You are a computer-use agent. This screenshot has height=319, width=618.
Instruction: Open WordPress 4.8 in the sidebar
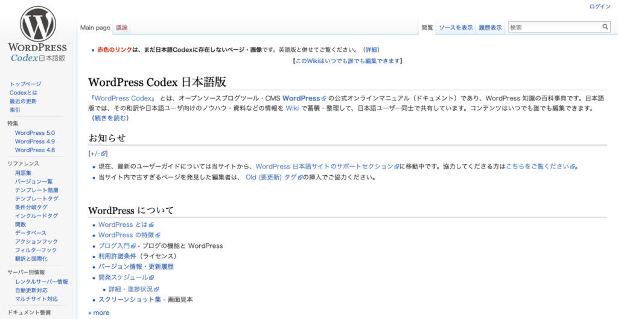pos(35,150)
